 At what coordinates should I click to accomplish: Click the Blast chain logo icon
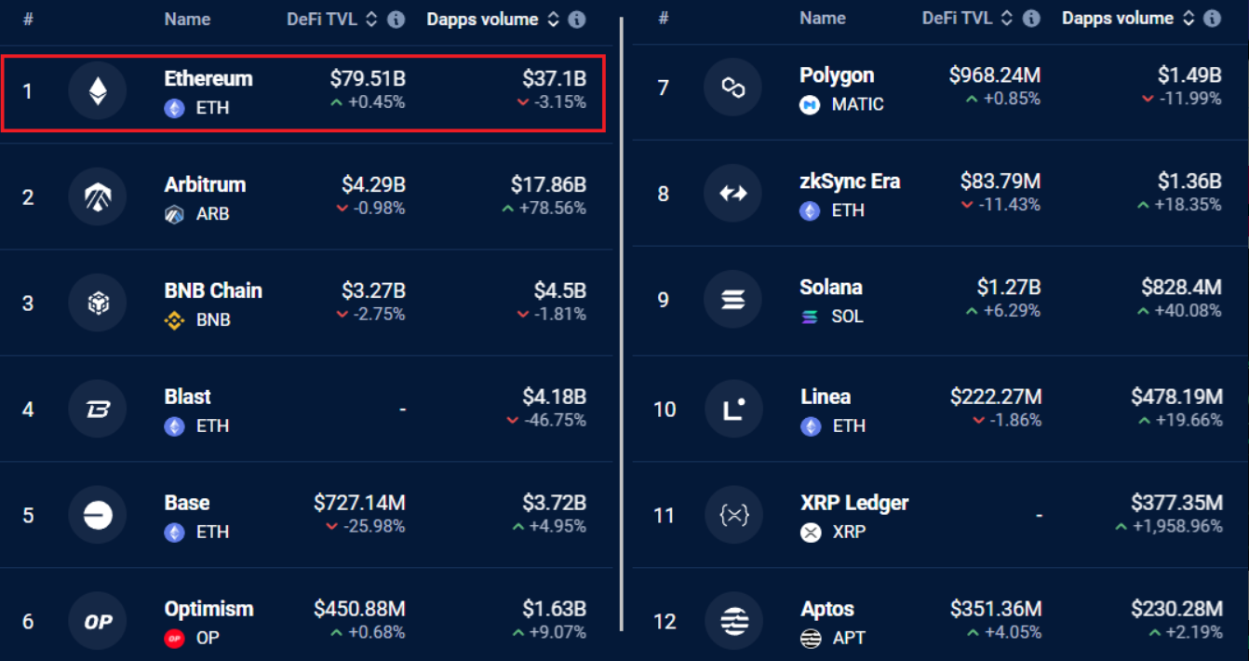click(98, 410)
